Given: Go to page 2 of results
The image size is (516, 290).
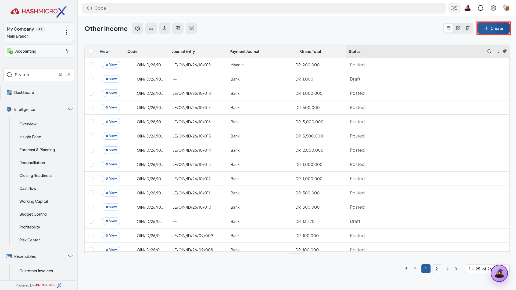Looking at the screenshot, I should tap(436, 269).
